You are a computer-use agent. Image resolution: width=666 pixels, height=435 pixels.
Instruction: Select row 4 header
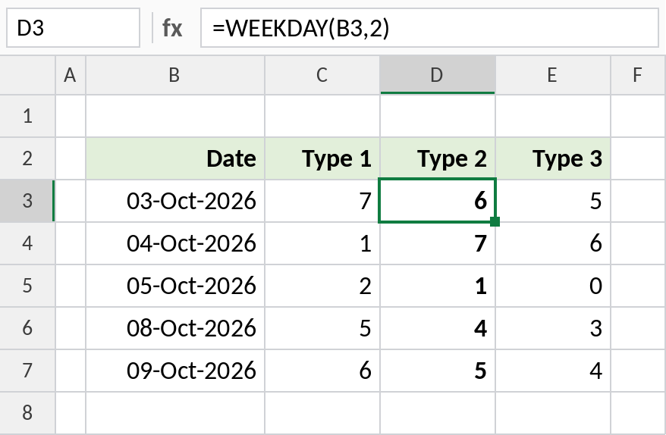pyautogui.click(x=27, y=243)
